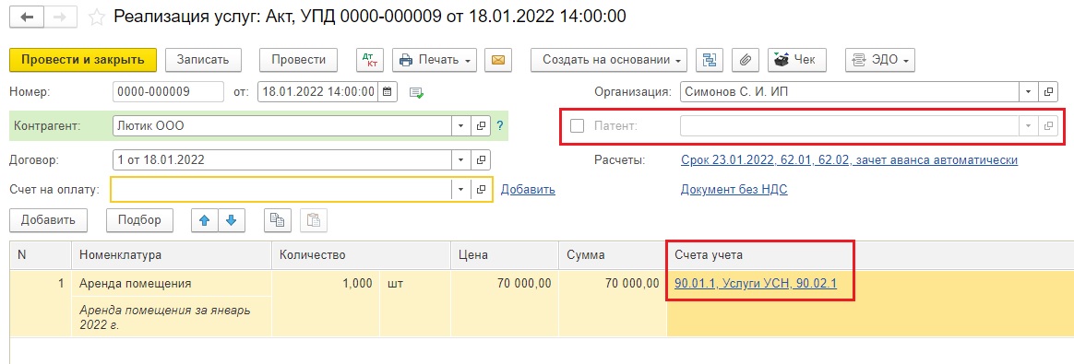Viewport: 1074px width, 364px height.
Task: Expand Контрагент dropdown list arrow
Action: pyautogui.click(x=461, y=126)
